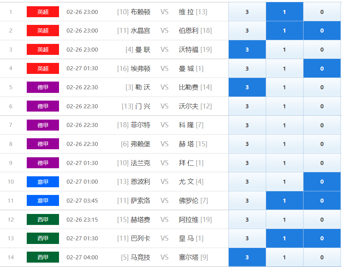Select 0 for 布赖顿 vs 维拉
The height and width of the screenshot is (267, 342).
tap(322, 12)
